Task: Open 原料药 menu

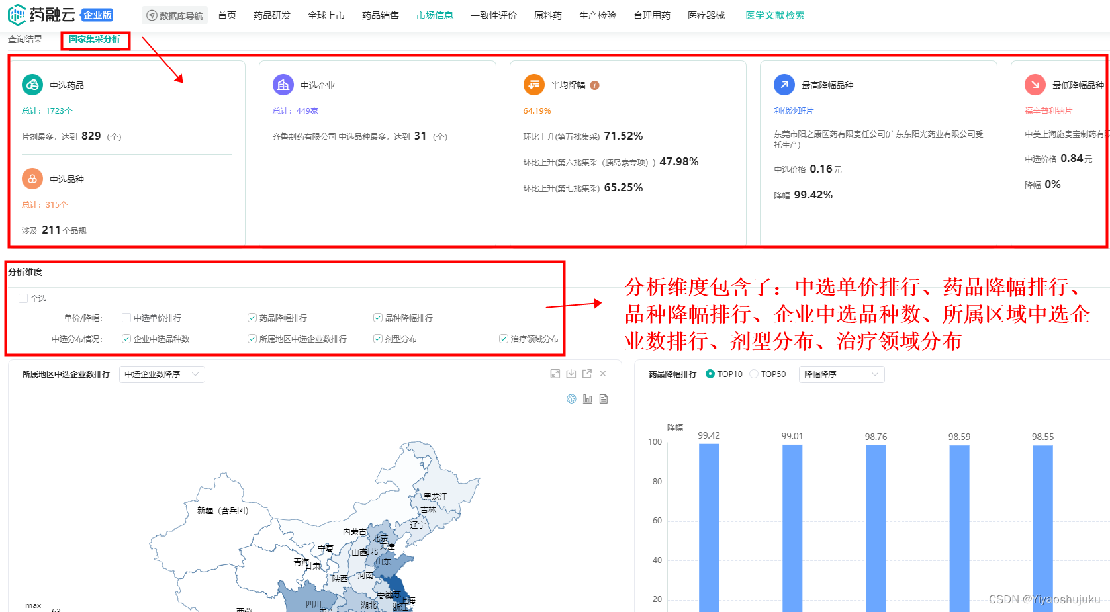Action: coord(548,15)
